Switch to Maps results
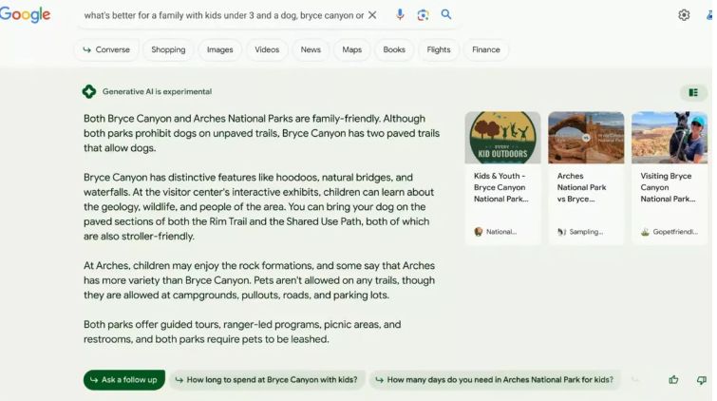This screenshot has width=717, height=401. click(352, 49)
